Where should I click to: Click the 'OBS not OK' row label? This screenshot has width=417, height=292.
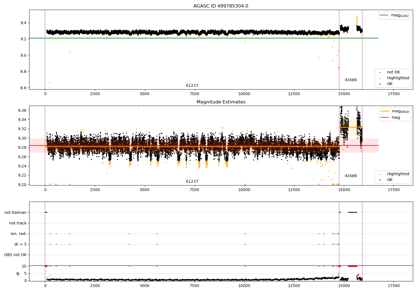point(15,255)
